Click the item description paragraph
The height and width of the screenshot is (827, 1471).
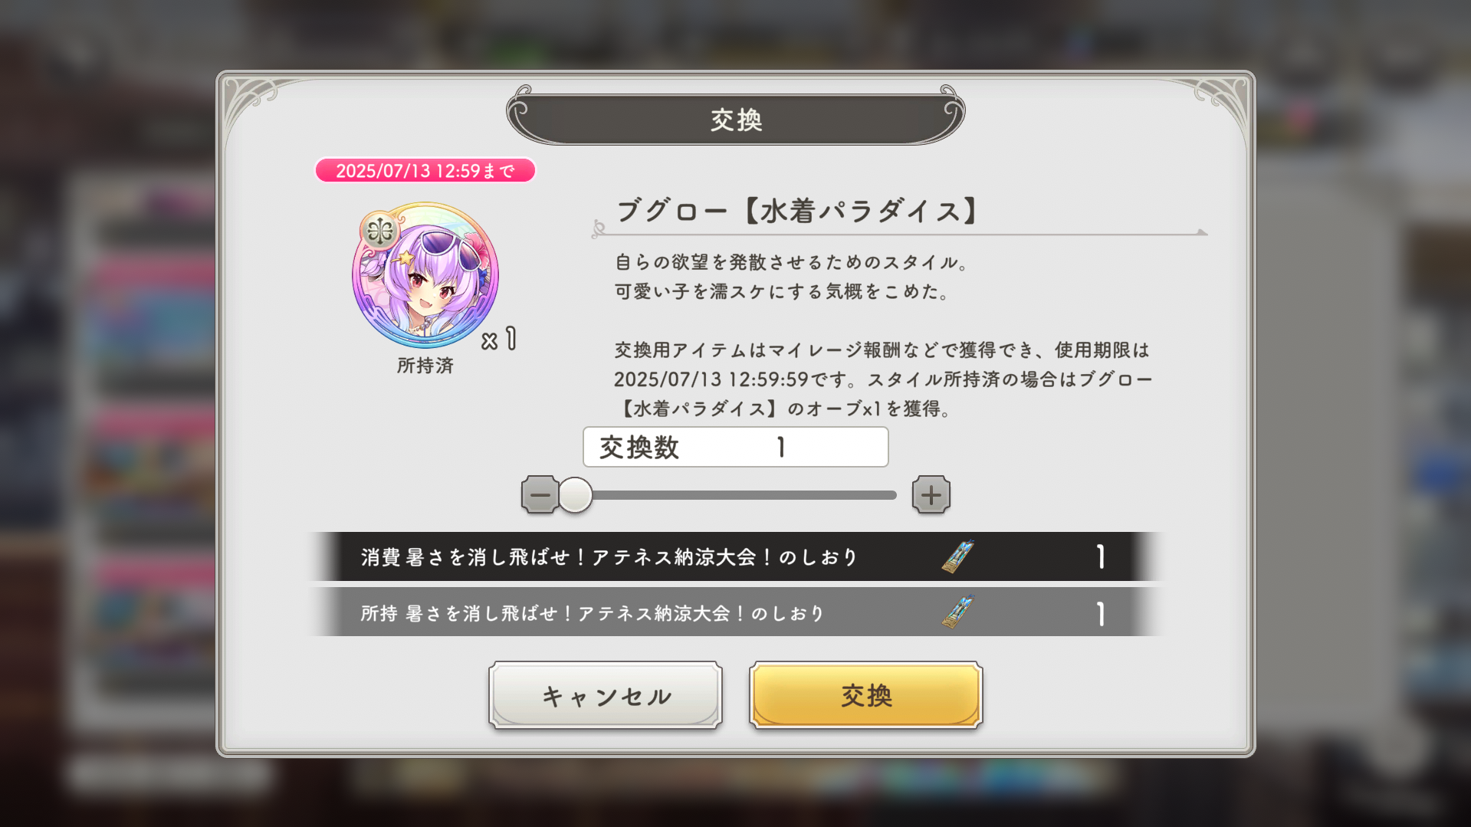tap(883, 336)
